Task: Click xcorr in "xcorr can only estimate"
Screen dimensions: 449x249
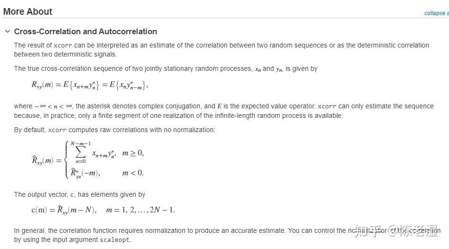Action: coord(327,106)
